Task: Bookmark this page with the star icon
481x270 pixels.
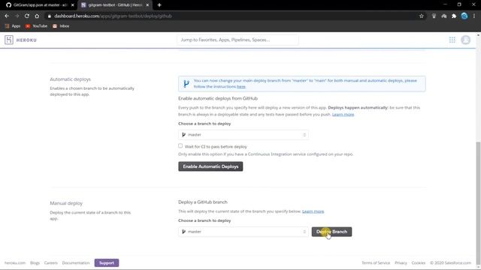Action: pyautogui.click(x=421, y=16)
